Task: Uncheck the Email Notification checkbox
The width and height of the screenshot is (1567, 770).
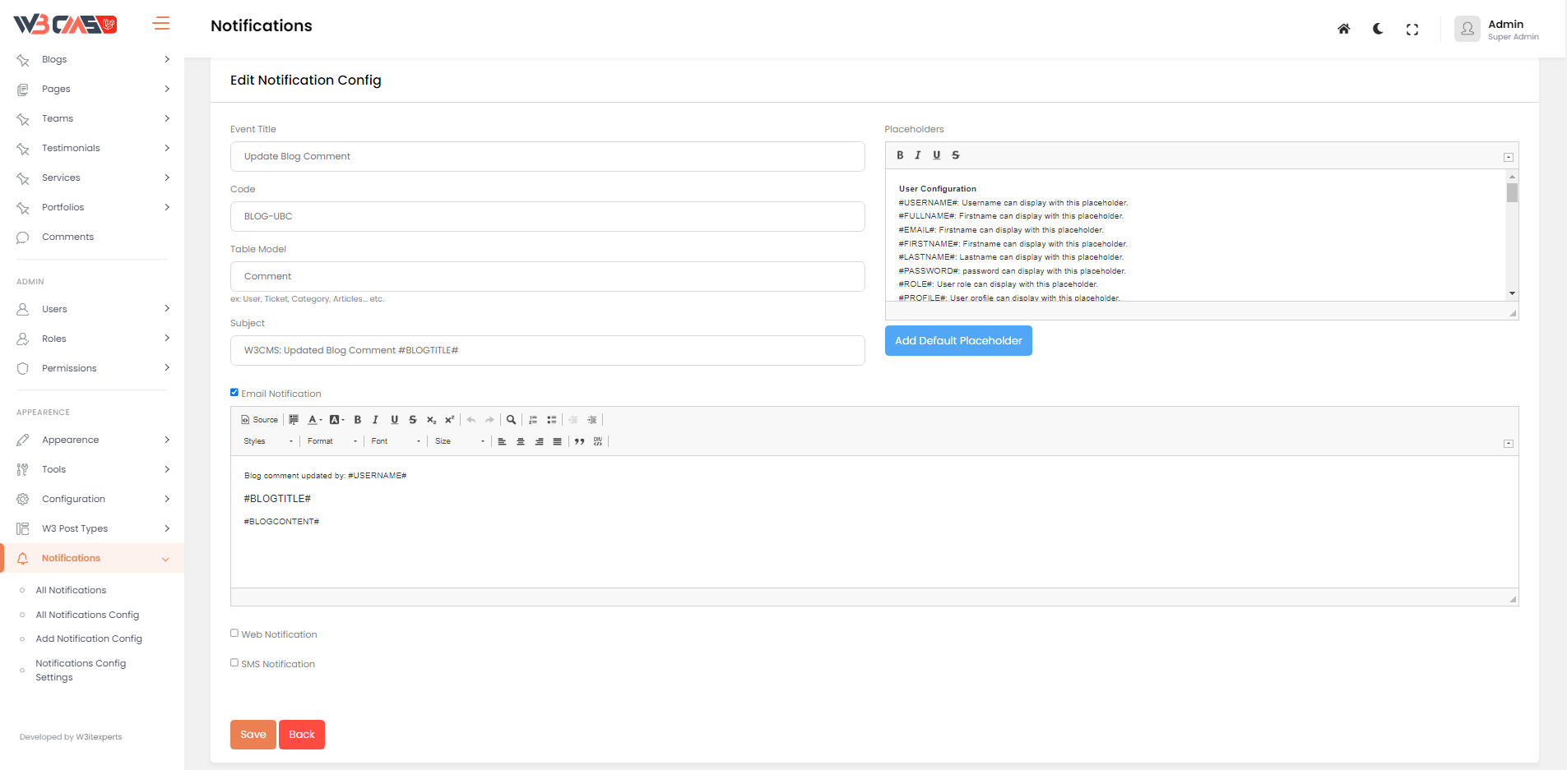Action: 234,393
